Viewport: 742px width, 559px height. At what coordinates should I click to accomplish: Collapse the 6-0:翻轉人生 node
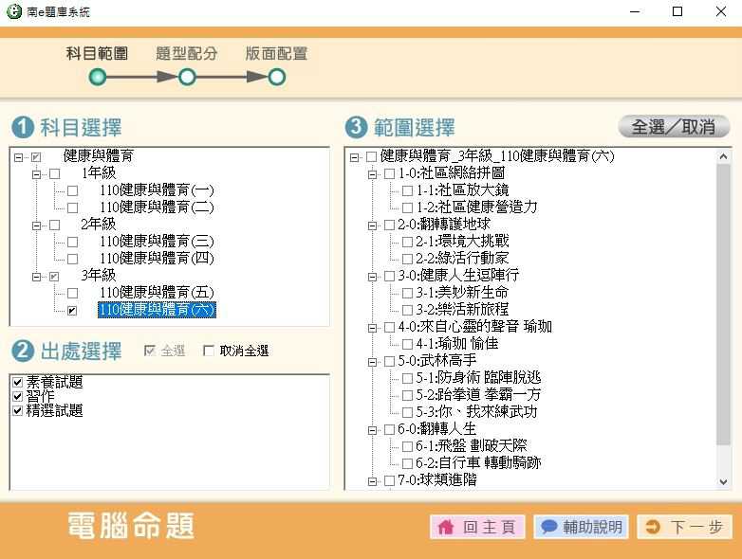[372, 430]
